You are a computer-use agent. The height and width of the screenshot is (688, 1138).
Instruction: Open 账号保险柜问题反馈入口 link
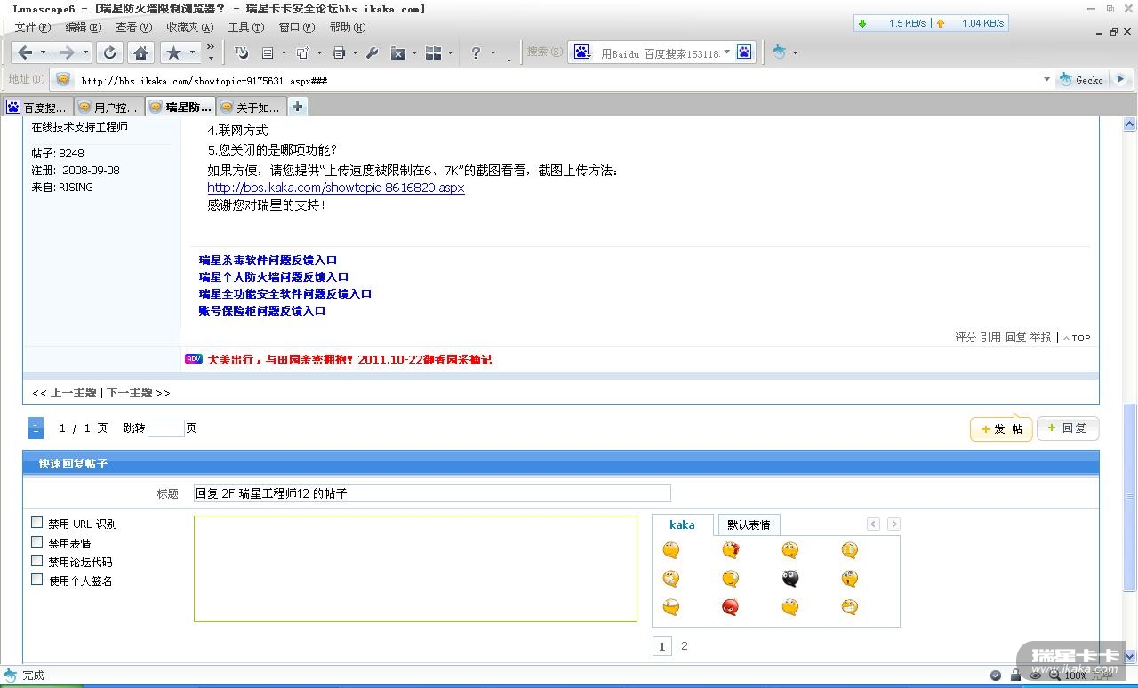coord(262,311)
